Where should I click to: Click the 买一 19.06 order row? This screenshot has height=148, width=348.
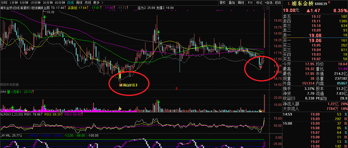315,40
